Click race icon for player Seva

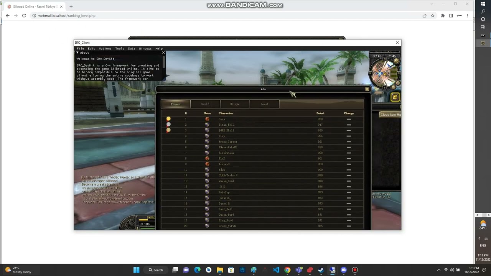[207, 119]
